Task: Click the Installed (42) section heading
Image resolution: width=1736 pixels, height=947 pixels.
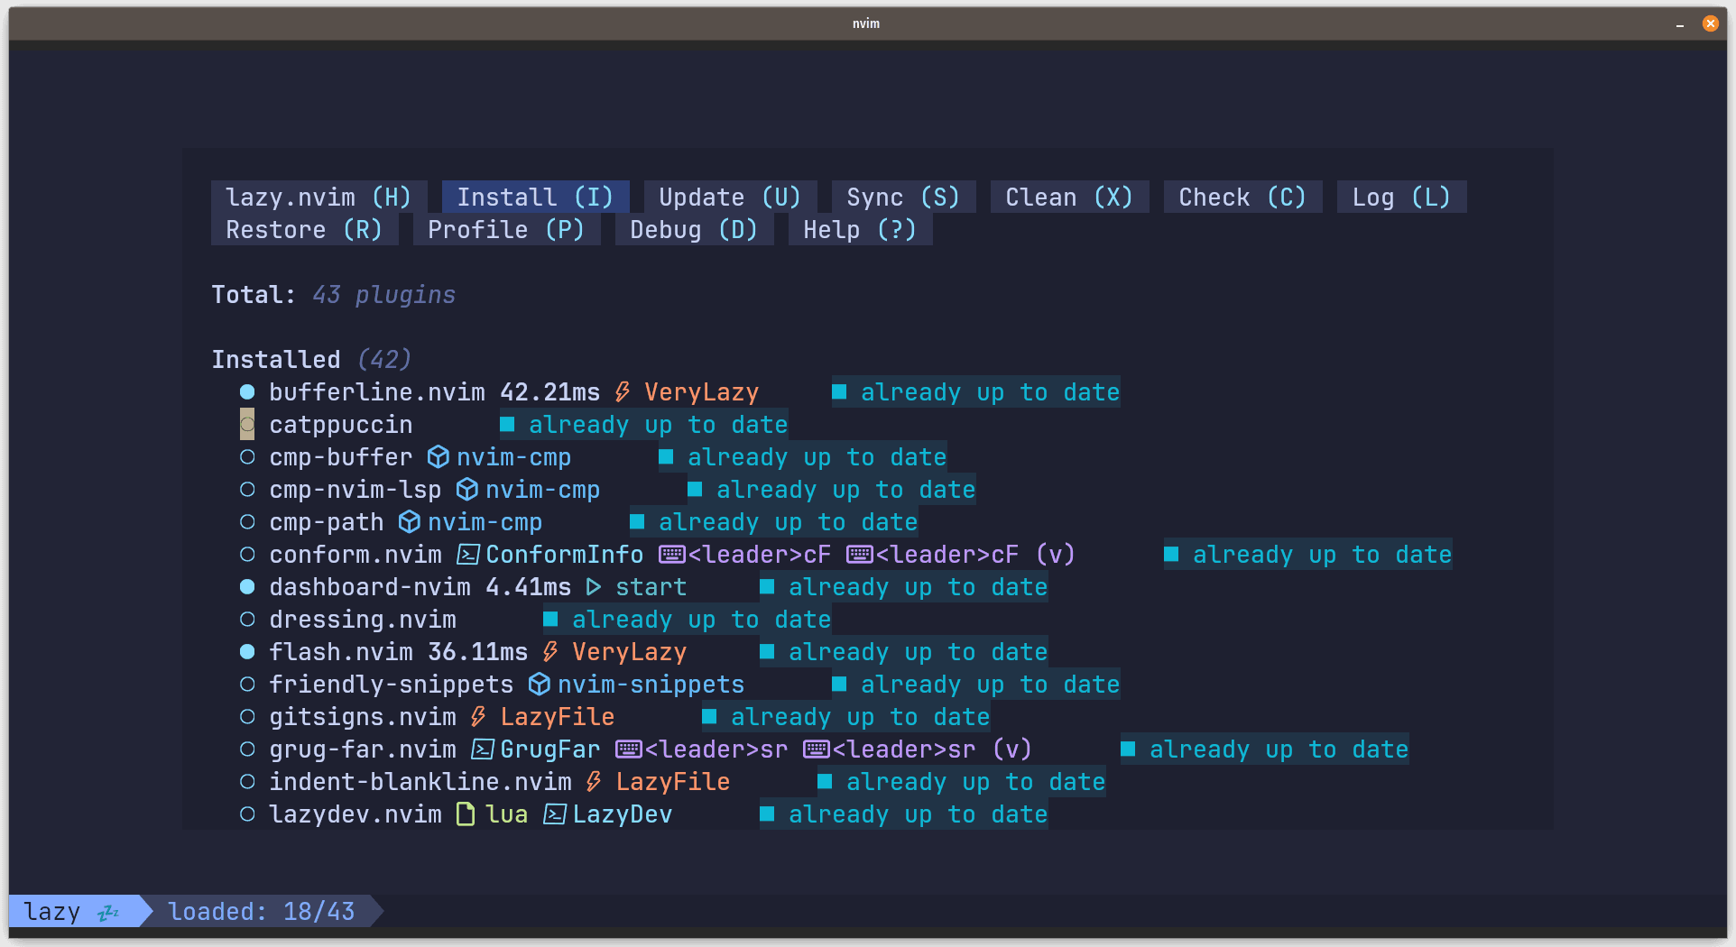Action: coord(311,359)
